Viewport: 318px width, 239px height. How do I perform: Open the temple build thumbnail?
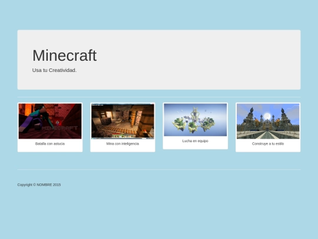click(x=268, y=121)
